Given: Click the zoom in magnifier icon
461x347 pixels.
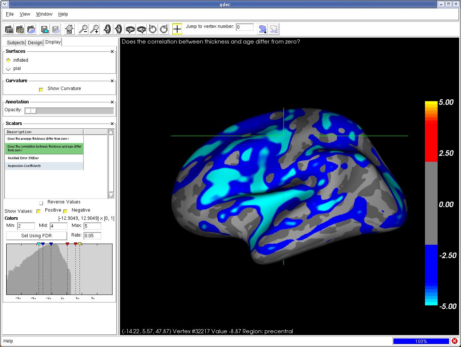Looking at the screenshot, I should click(95, 29).
